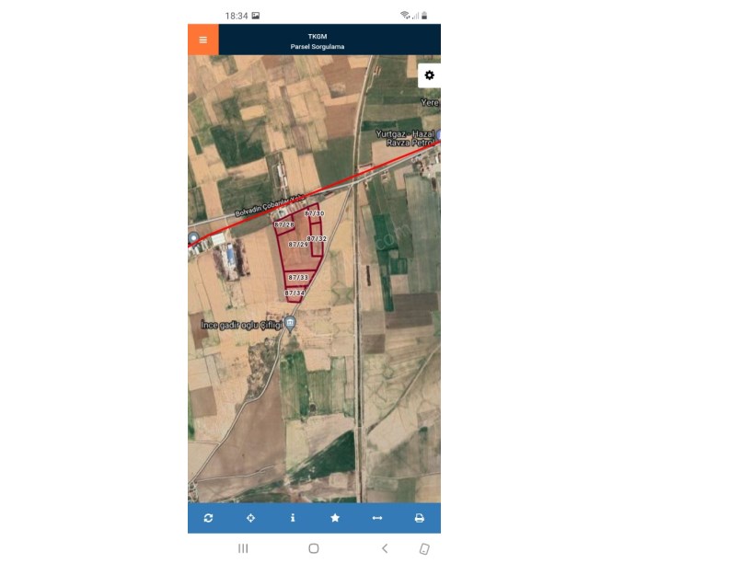Tap the star favorites icon
The width and height of the screenshot is (751, 563).
pyautogui.click(x=335, y=518)
